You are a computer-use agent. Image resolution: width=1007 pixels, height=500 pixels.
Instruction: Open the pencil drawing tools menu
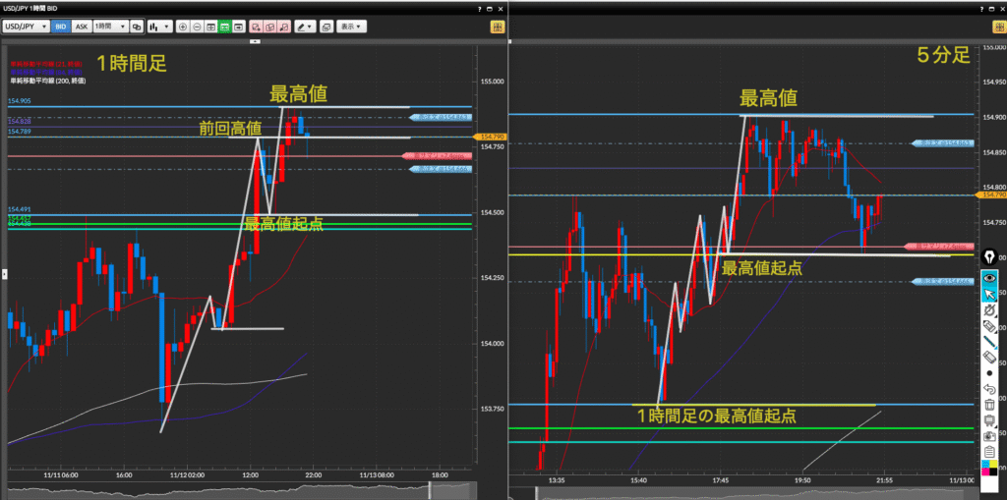307,27
